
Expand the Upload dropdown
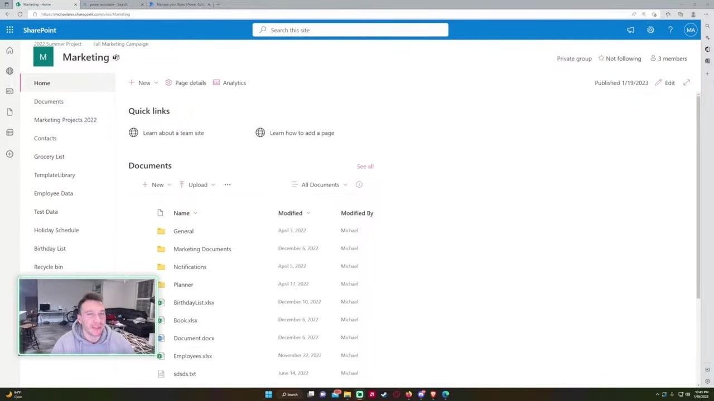pyautogui.click(x=213, y=184)
